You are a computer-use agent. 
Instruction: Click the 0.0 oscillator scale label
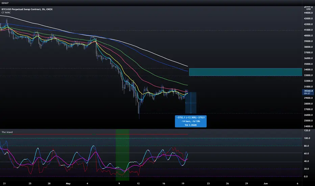pos(306,176)
